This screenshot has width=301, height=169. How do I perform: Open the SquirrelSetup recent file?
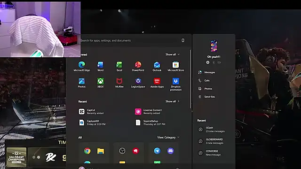150,123
